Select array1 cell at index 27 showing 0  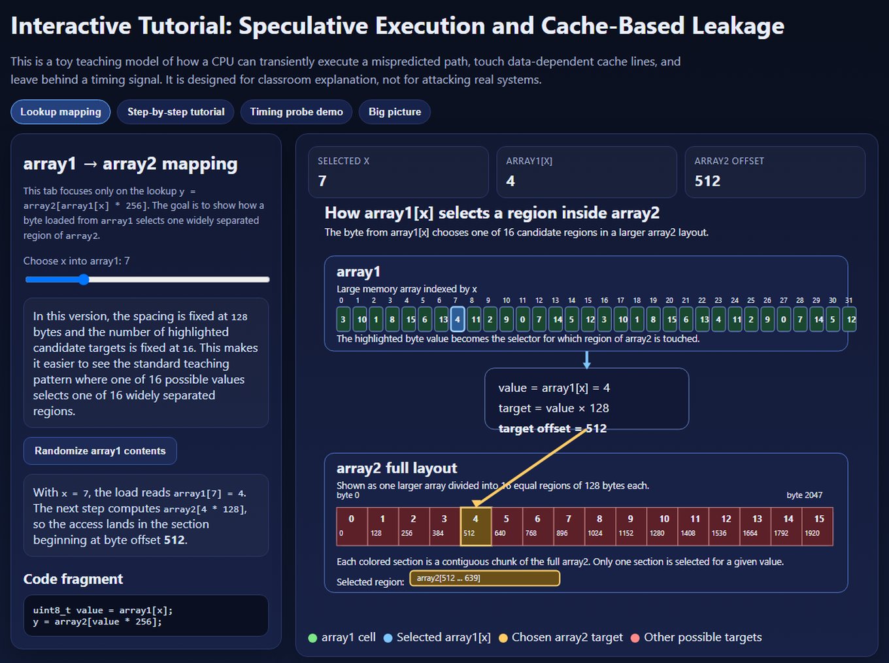pos(784,319)
